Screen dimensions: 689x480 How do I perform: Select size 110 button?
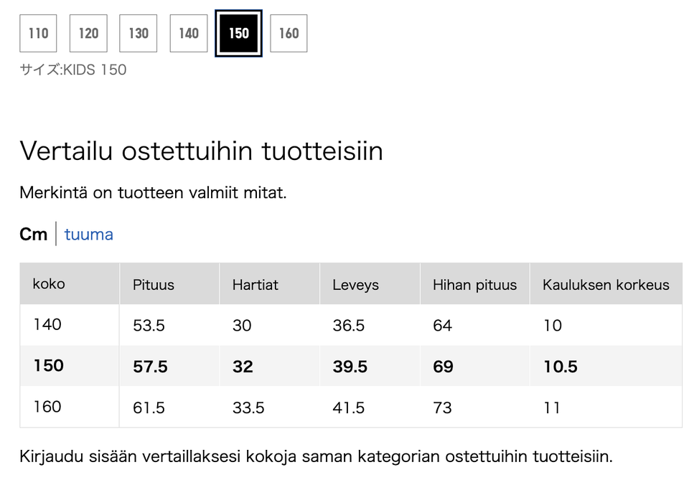tap(38, 33)
